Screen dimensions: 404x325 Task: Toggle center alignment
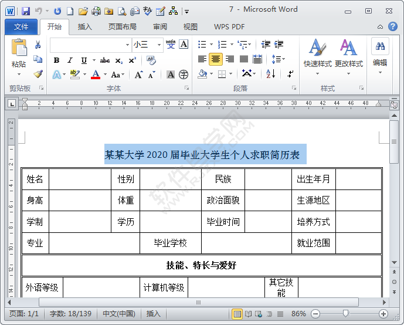216,59
